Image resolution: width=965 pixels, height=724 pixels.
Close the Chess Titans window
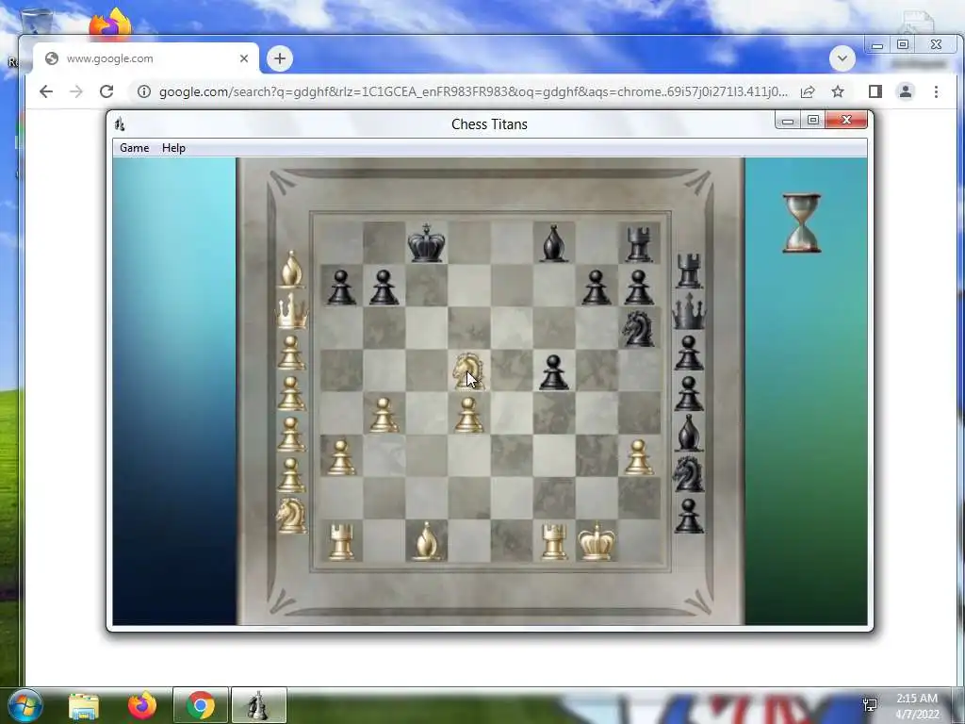pos(846,120)
